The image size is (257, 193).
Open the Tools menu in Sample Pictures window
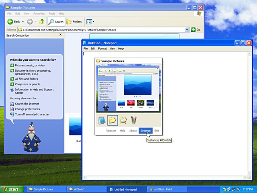tap(52, 14)
